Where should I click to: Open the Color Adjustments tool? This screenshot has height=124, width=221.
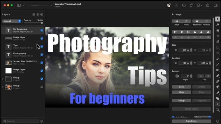click(x=218, y=30)
